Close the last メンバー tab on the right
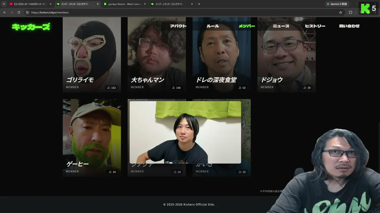 coord(192,4)
